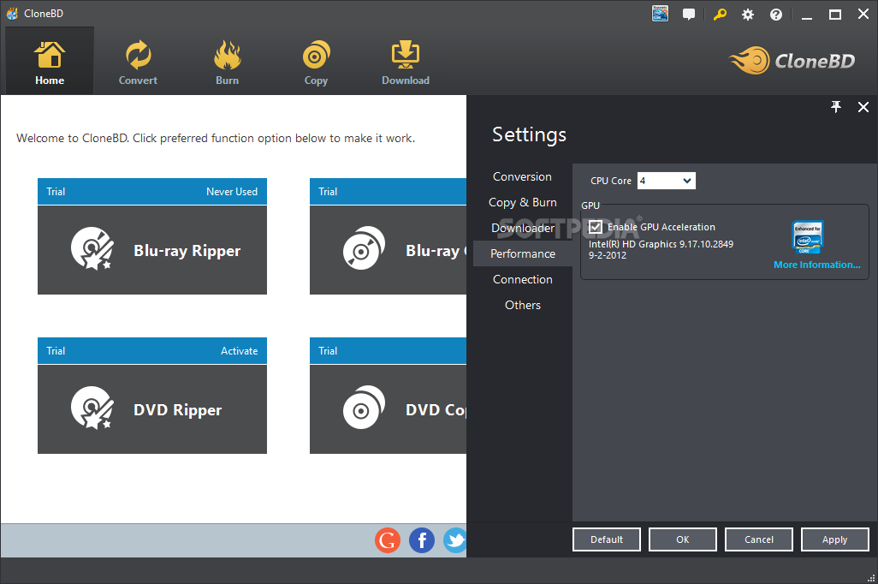Open the Google Plus share icon
This screenshot has height=584, width=878.
(388, 540)
